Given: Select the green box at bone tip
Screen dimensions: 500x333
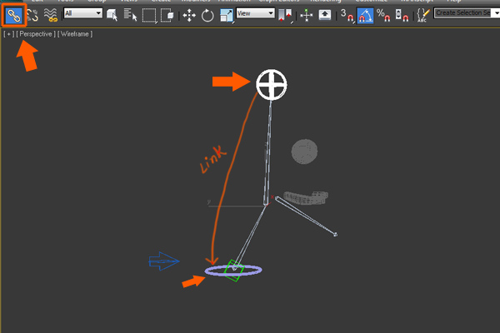Looking at the screenshot, I should [x=233, y=271].
